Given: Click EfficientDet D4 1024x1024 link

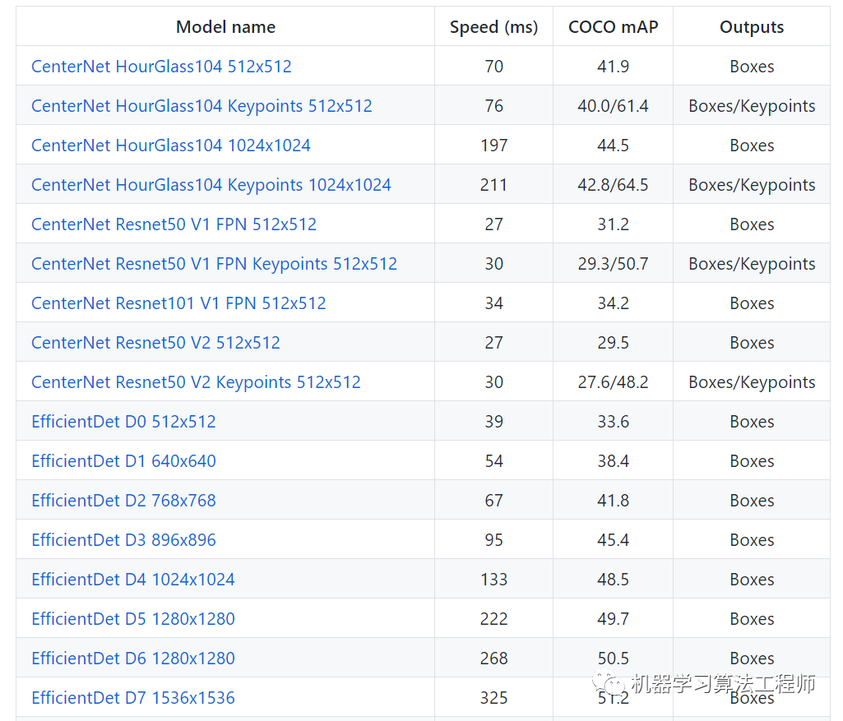Looking at the screenshot, I should point(133,580).
